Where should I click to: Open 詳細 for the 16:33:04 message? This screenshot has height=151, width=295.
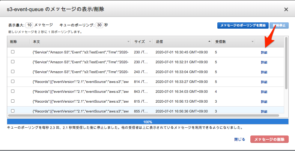[264, 72]
